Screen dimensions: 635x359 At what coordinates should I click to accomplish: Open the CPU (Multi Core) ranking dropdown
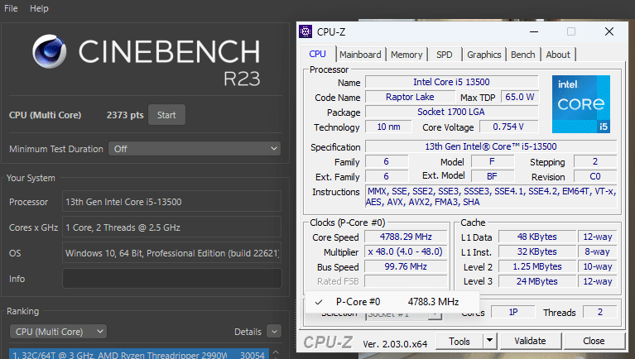[x=58, y=332]
